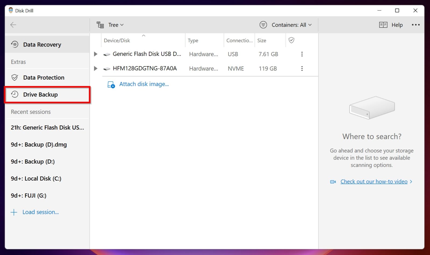Expand the HFM128GDGTNG-87A0A drive entry
The image size is (430, 255).
coord(96,69)
